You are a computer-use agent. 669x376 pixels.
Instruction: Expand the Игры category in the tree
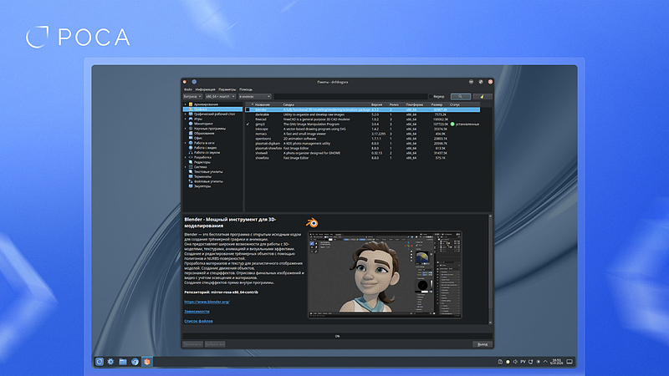[x=185, y=119]
